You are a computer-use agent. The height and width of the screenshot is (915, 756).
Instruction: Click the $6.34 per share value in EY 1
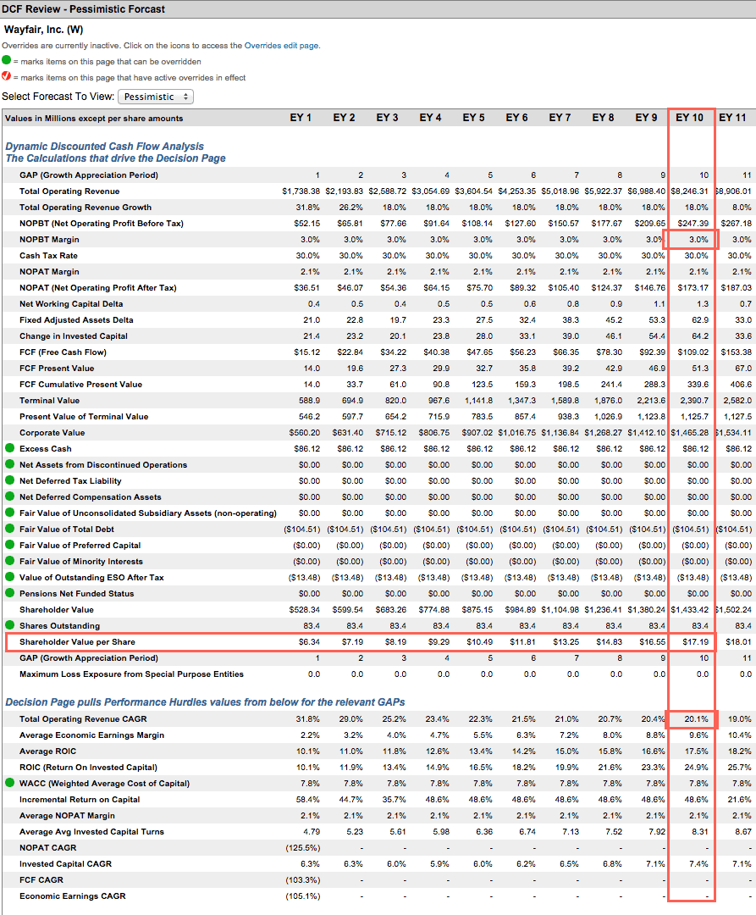click(310, 642)
